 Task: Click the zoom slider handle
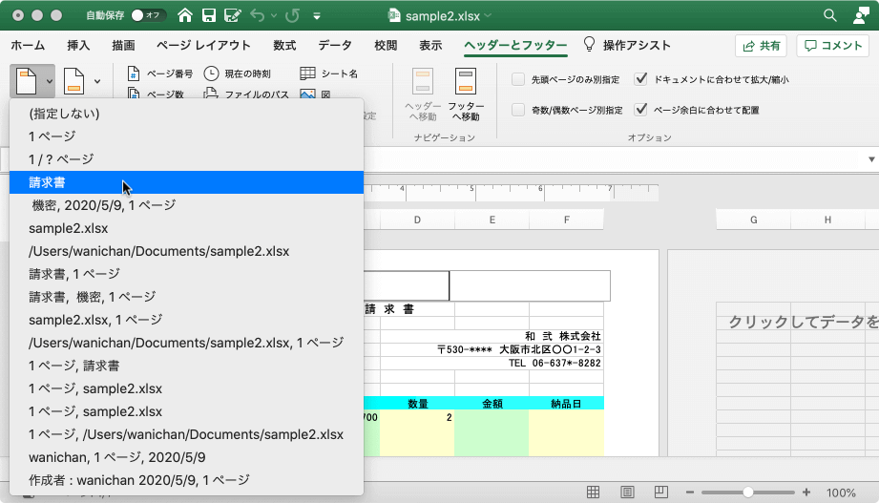click(x=748, y=493)
